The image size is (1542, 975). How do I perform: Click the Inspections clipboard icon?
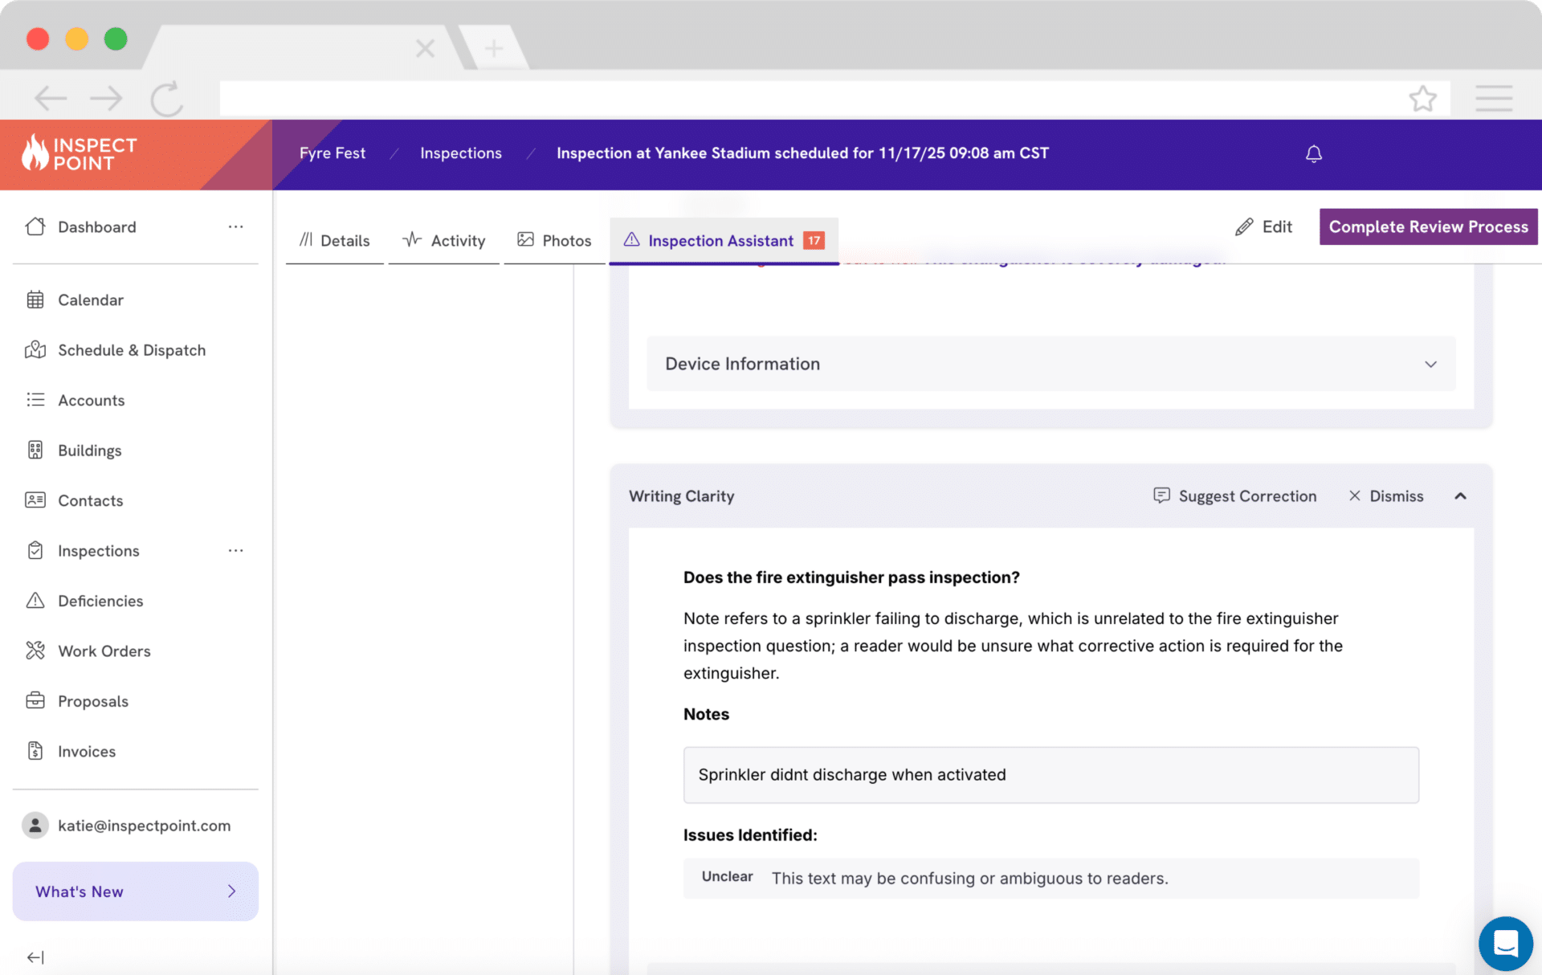(x=35, y=550)
